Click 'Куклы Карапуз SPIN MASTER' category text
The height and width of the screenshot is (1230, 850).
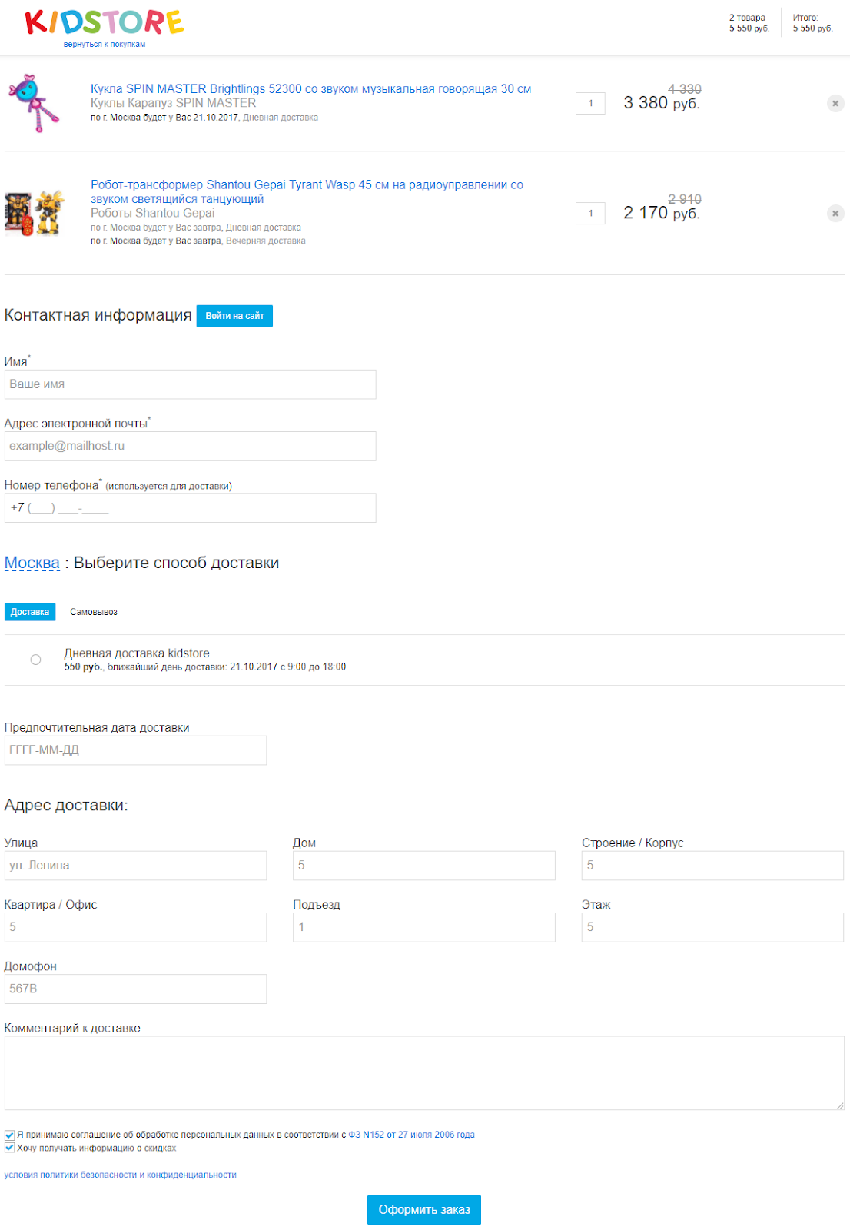174,103
